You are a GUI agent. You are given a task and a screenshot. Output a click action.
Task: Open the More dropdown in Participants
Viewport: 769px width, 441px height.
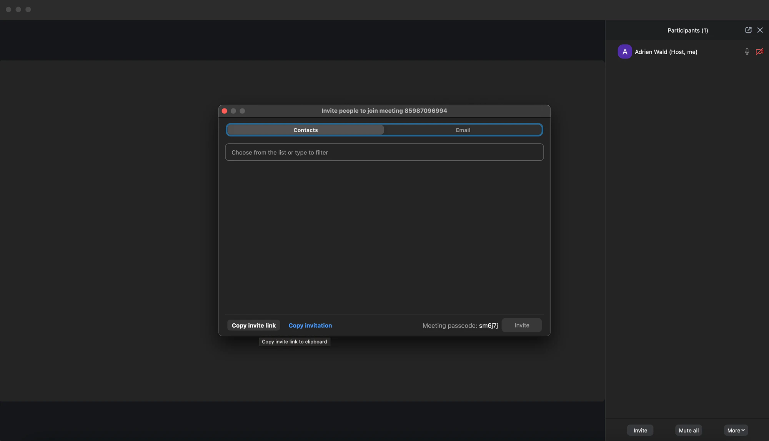coord(736,430)
